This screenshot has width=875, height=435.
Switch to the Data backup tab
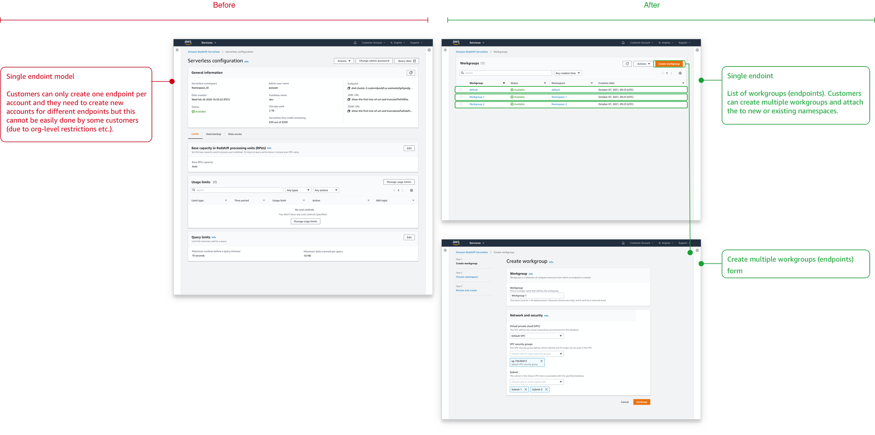pyautogui.click(x=213, y=134)
